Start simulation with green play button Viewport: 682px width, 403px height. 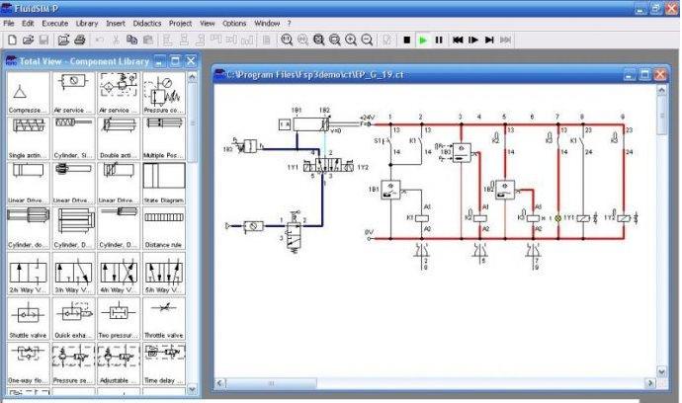423,40
